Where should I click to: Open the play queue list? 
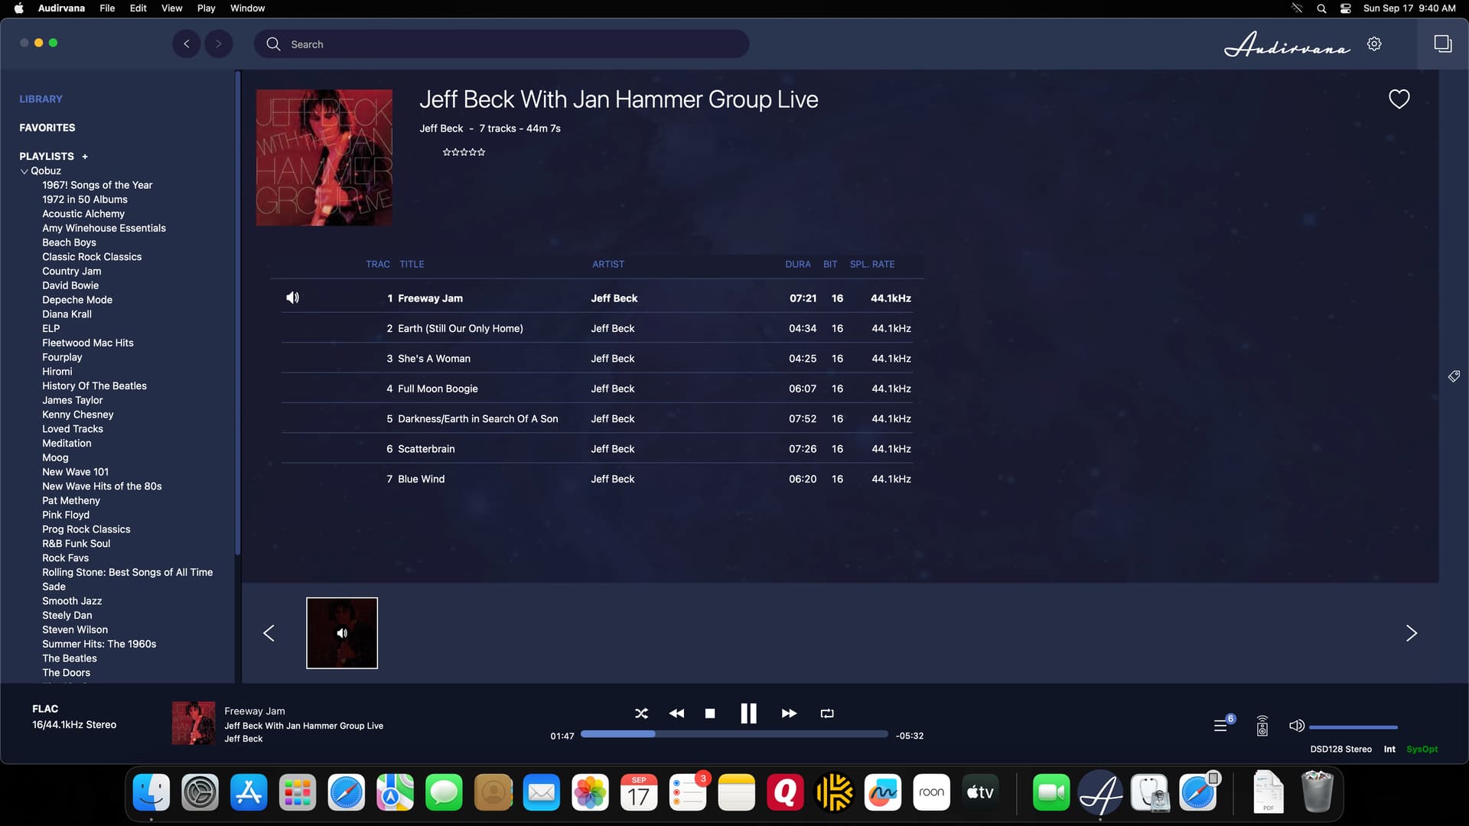pos(1220,725)
